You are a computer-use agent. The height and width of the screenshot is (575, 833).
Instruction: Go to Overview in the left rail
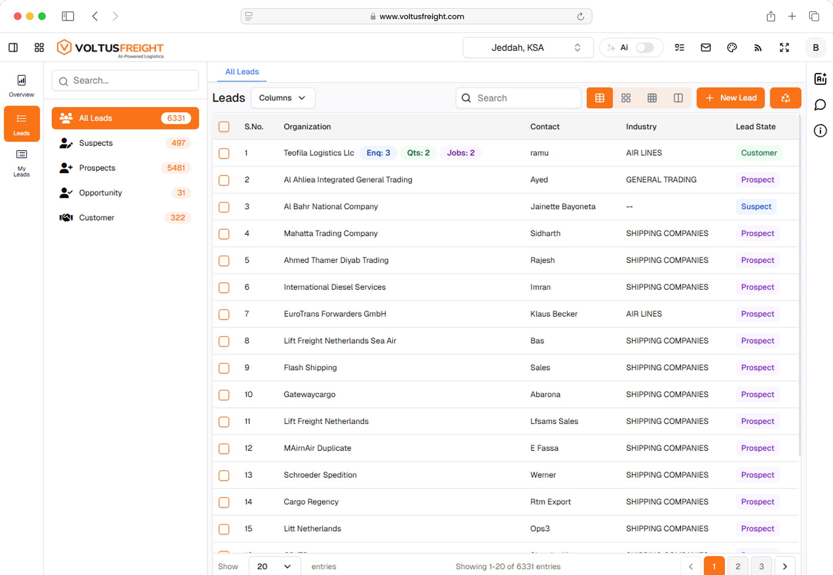[x=22, y=85]
